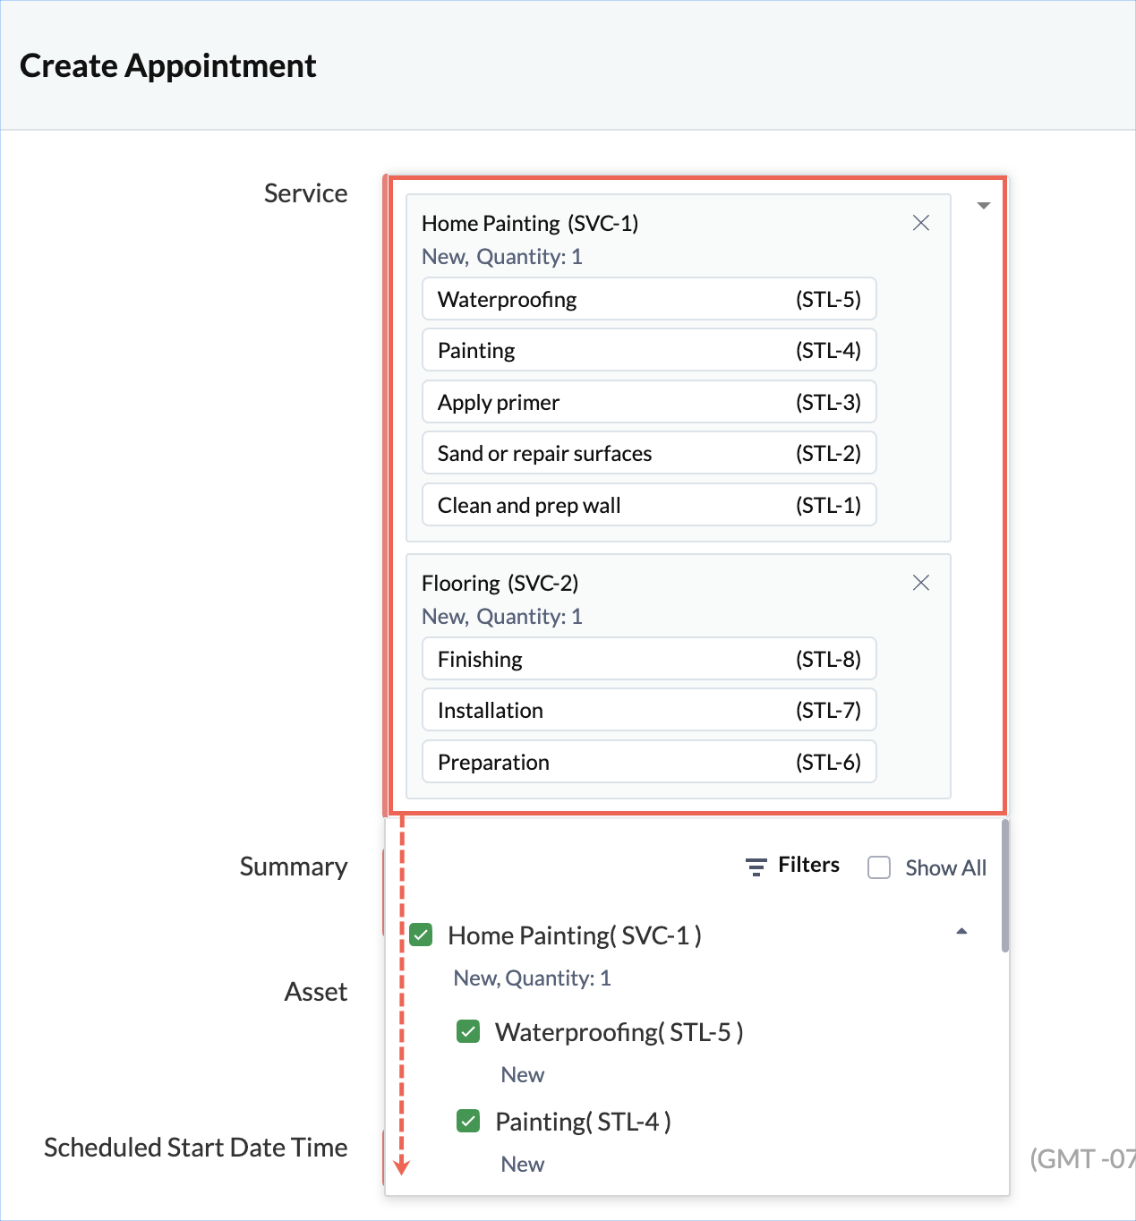Enable the Show All checkbox
The image size is (1136, 1221).
click(x=879, y=867)
